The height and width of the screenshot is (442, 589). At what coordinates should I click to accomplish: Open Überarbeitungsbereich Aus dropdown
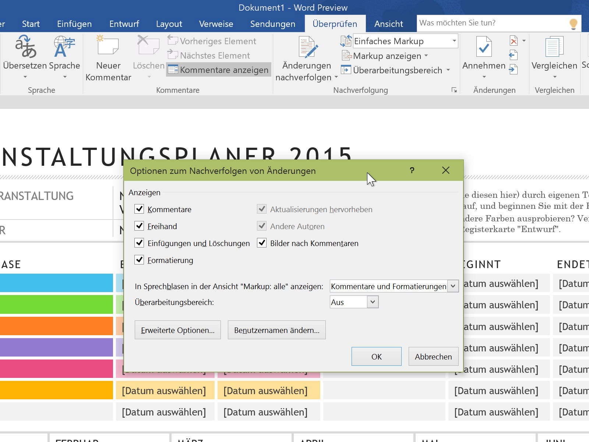(354, 302)
